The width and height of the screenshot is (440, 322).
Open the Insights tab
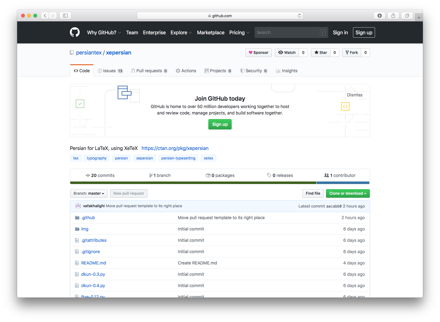click(287, 71)
